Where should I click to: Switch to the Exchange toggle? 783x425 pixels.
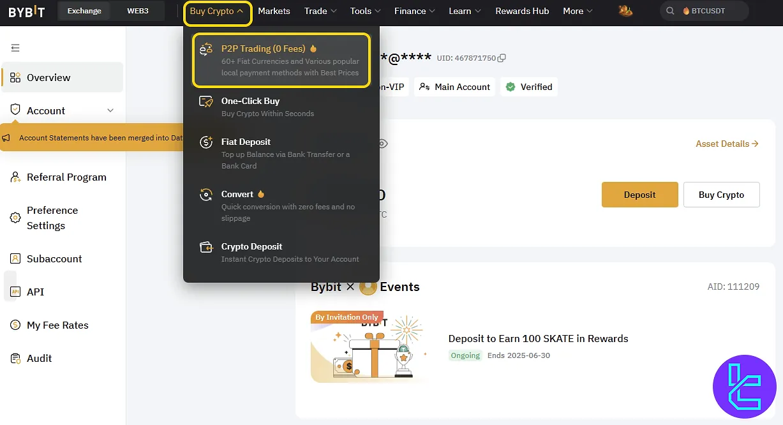pyautogui.click(x=84, y=11)
